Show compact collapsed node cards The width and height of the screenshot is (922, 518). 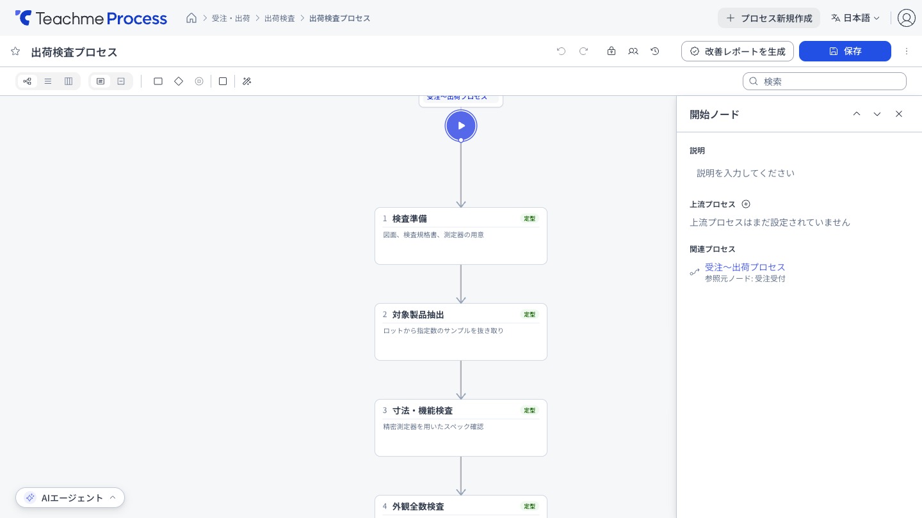tap(121, 81)
